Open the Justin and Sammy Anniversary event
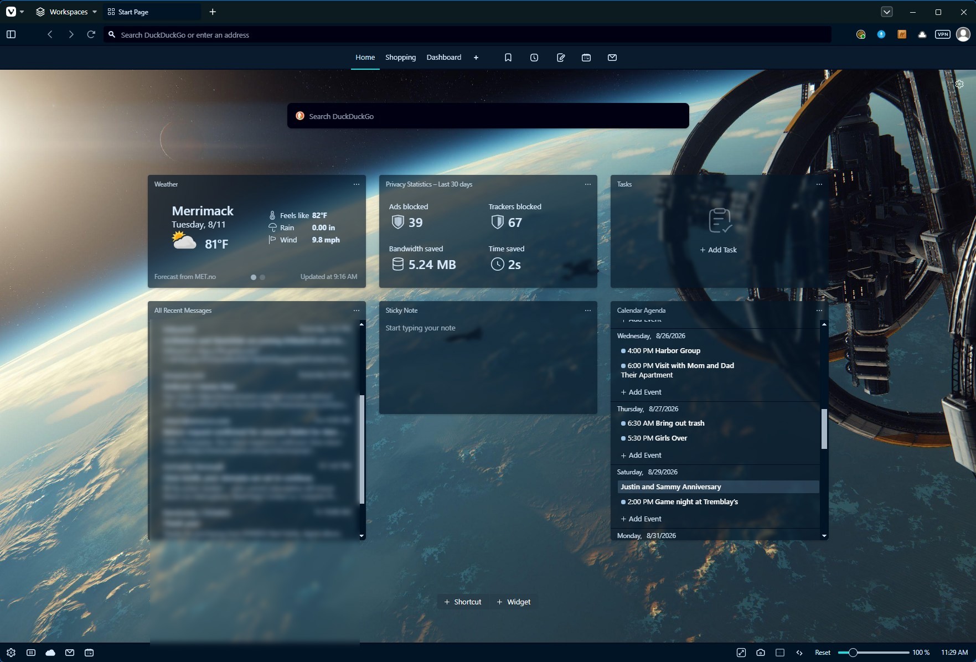Viewport: 976px width, 662px height. 718,487
